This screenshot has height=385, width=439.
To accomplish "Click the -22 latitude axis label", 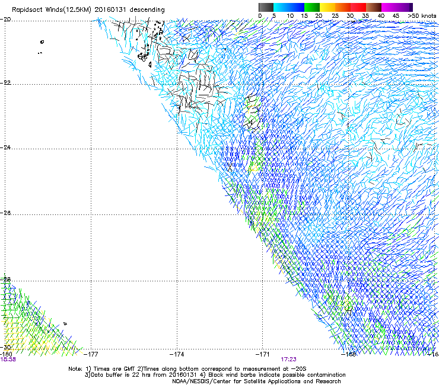I will 5,83.
